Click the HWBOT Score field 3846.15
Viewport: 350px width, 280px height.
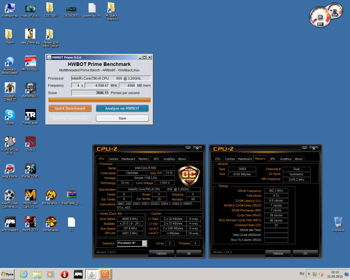click(90, 93)
